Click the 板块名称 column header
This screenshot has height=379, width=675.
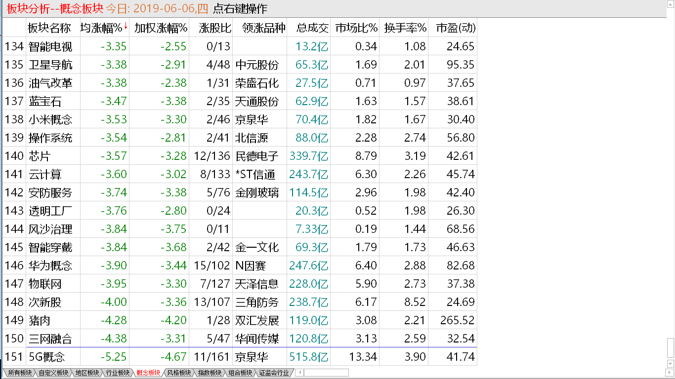(49, 28)
